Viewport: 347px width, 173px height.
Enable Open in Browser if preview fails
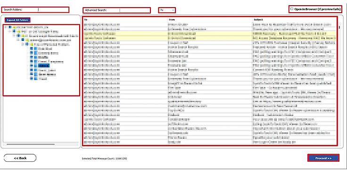coord(292,9)
